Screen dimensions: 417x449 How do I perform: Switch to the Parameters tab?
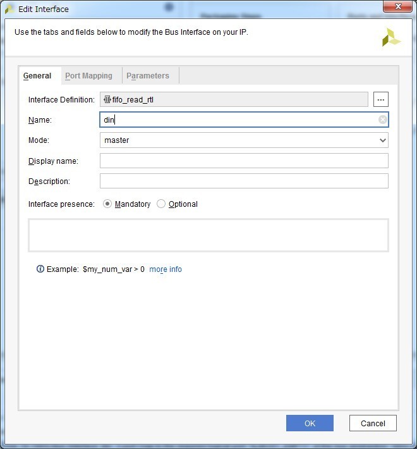pos(148,76)
